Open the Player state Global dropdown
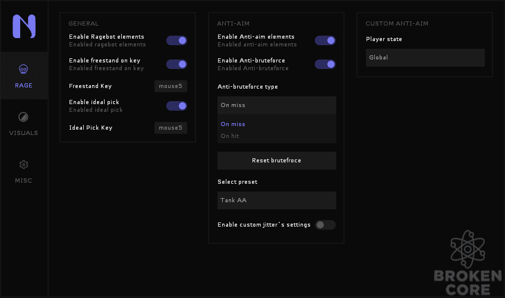This screenshot has width=505, height=298. click(425, 58)
